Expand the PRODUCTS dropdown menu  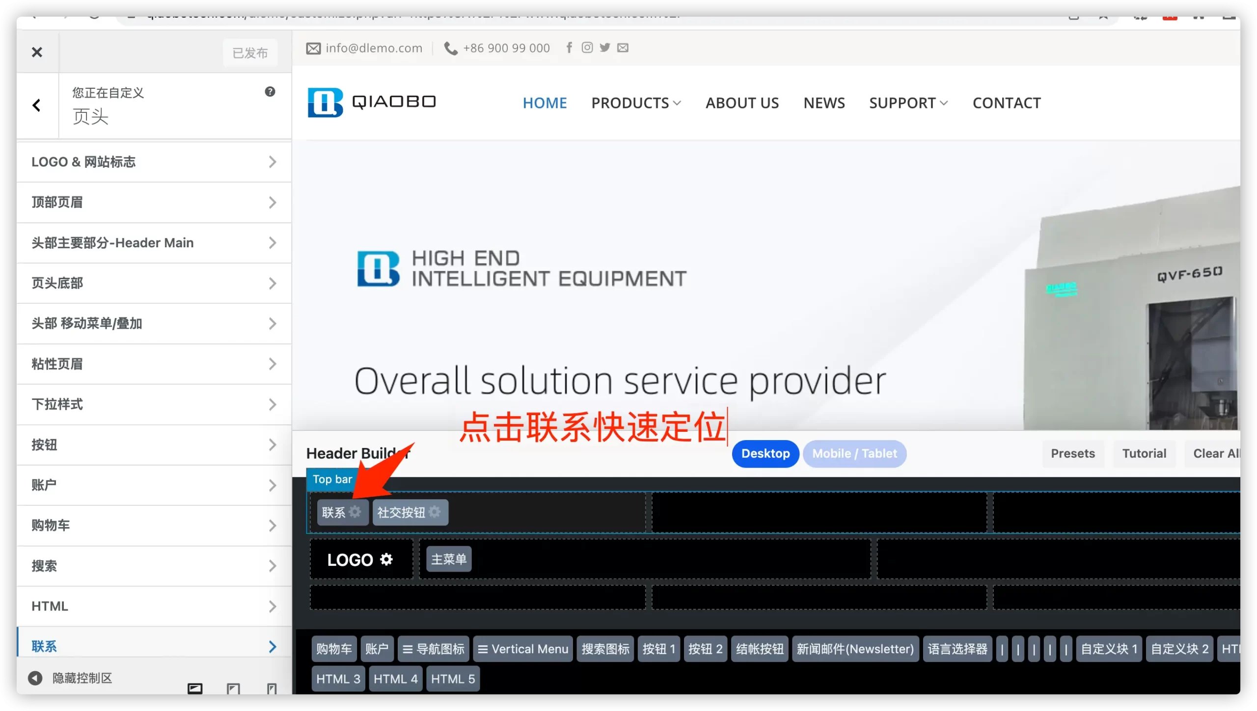pyautogui.click(x=636, y=103)
